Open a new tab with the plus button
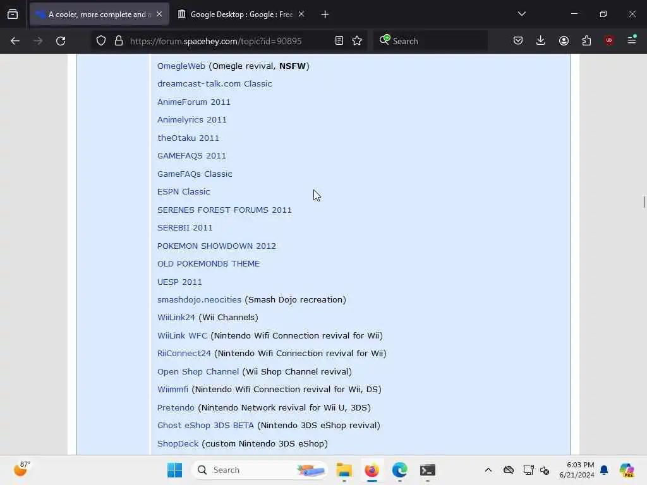The image size is (647, 485). pos(325,15)
